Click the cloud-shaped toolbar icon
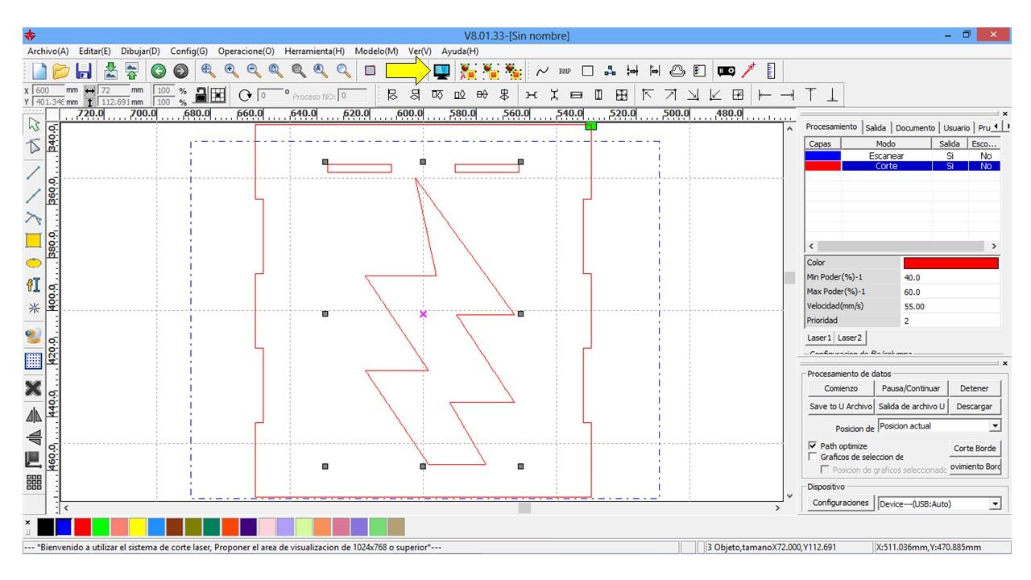Viewport: 1031px width, 580px height. tap(677, 71)
